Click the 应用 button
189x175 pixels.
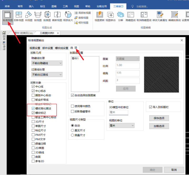(126, 89)
